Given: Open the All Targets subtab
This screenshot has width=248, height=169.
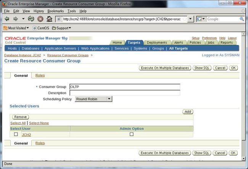Looking at the screenshot, I should coord(179,48).
